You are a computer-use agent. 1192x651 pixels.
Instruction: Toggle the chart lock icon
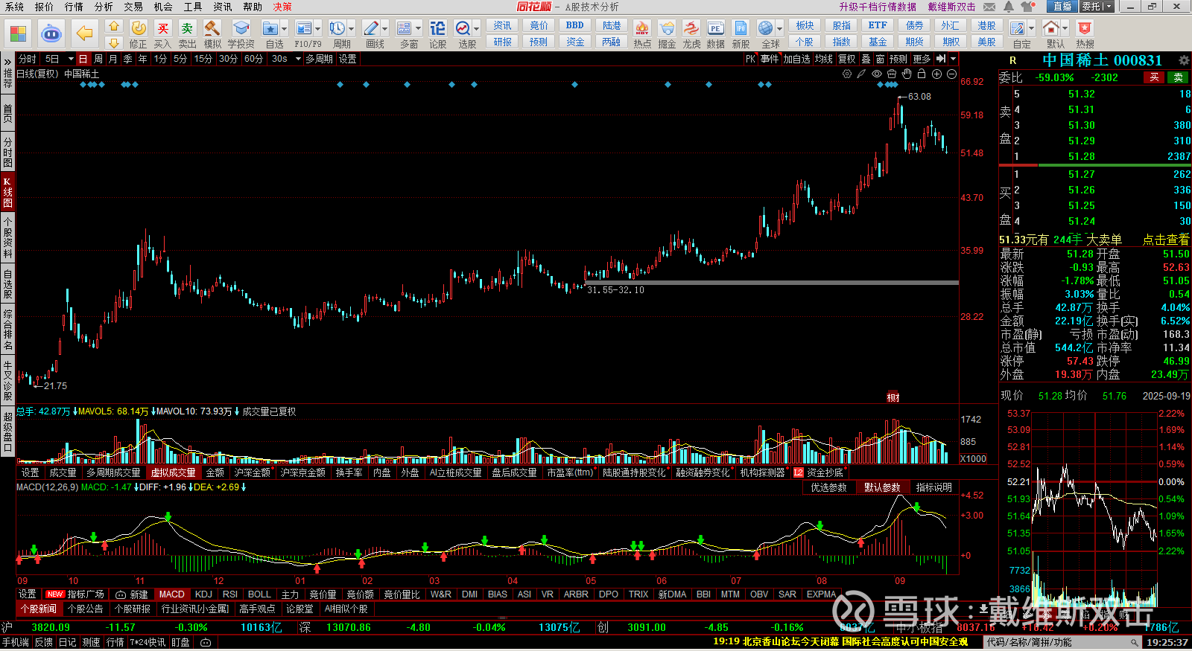(922, 74)
